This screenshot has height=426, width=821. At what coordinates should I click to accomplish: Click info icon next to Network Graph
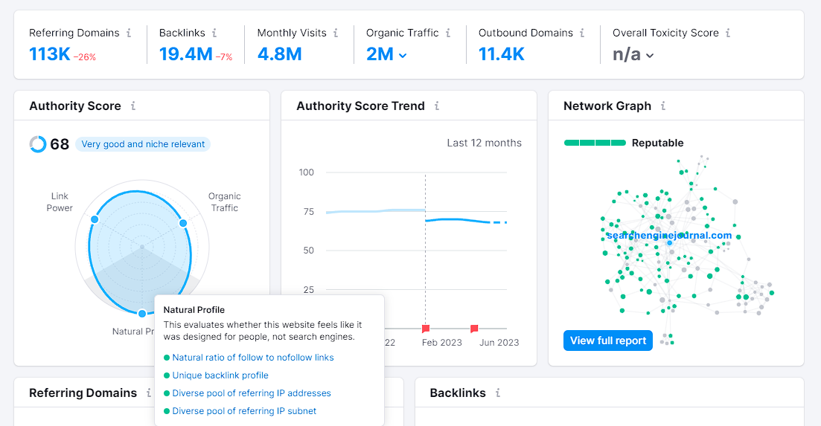point(663,106)
